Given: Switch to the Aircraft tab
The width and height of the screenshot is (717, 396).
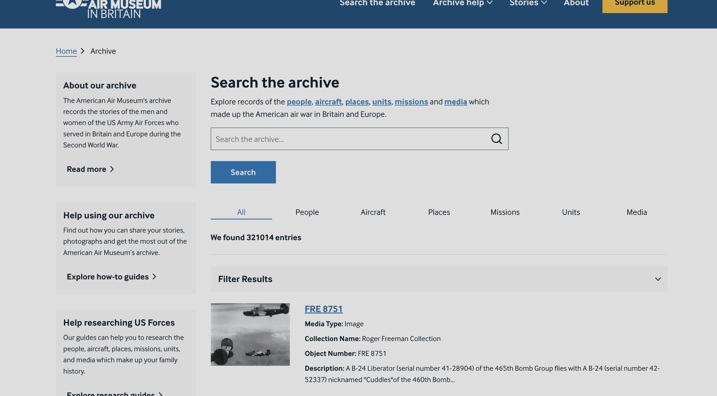Looking at the screenshot, I should [x=373, y=212].
